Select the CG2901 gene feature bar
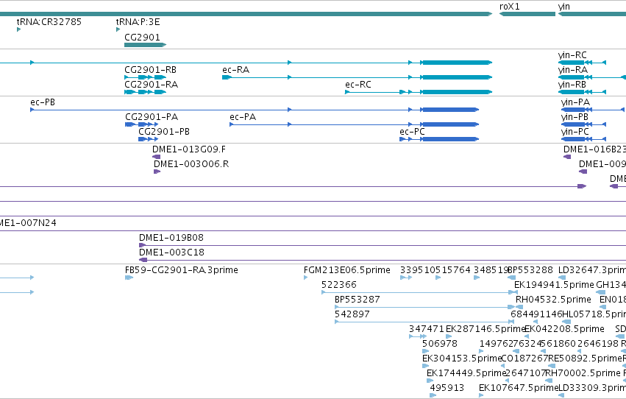The width and height of the screenshot is (626, 399). tap(146, 45)
